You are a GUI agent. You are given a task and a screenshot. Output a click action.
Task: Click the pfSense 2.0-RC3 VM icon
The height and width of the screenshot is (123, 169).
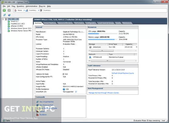click(9, 26)
